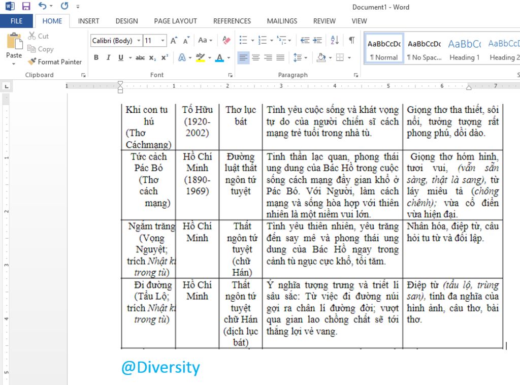Apply the red font color swatch
520x385 pixels.
pos(219,58)
